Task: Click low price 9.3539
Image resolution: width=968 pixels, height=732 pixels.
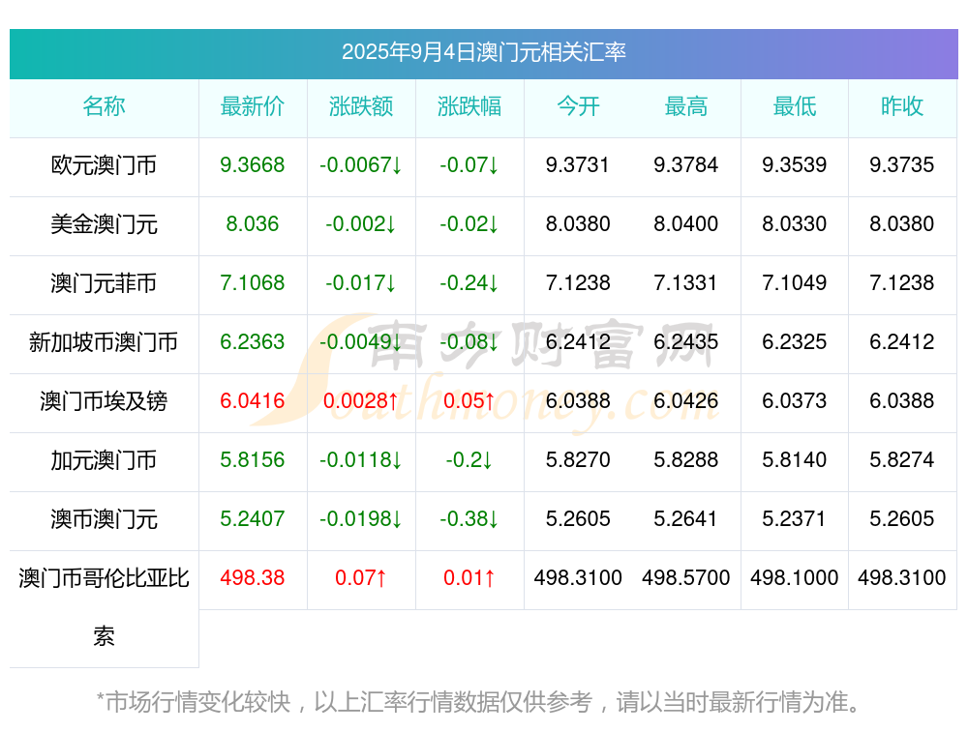Action: point(795,165)
